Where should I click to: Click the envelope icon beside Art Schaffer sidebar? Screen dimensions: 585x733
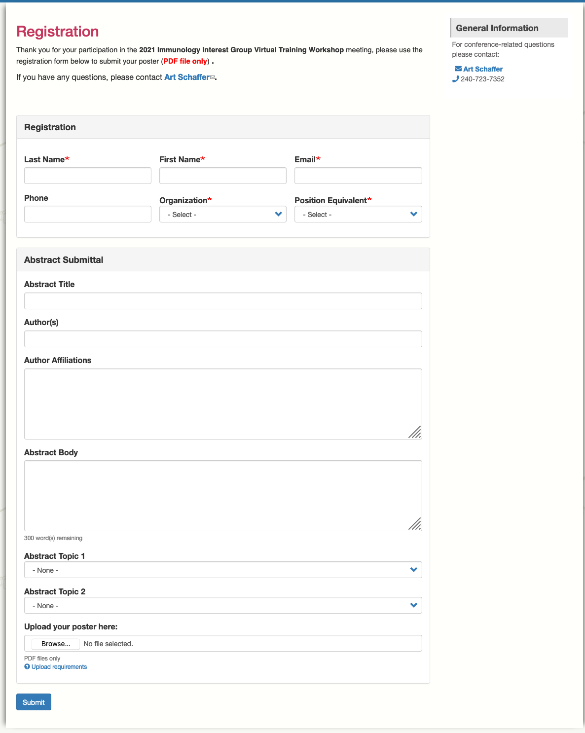click(x=458, y=69)
